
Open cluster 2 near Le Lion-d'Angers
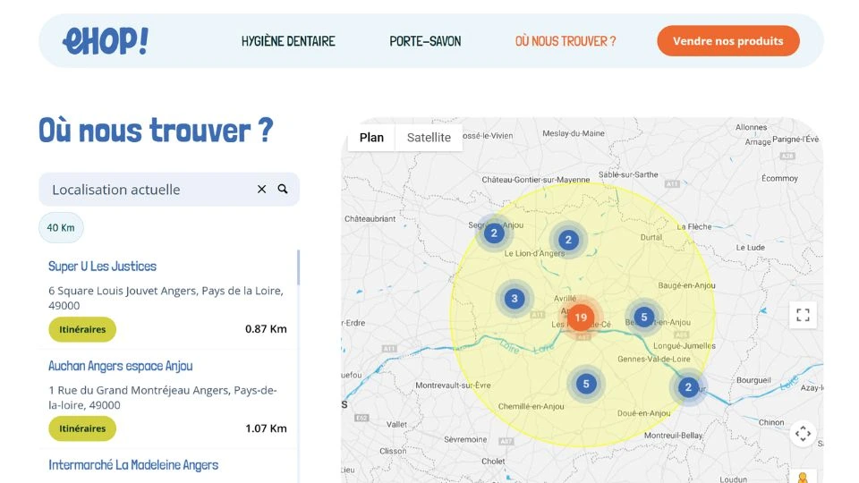(x=568, y=240)
